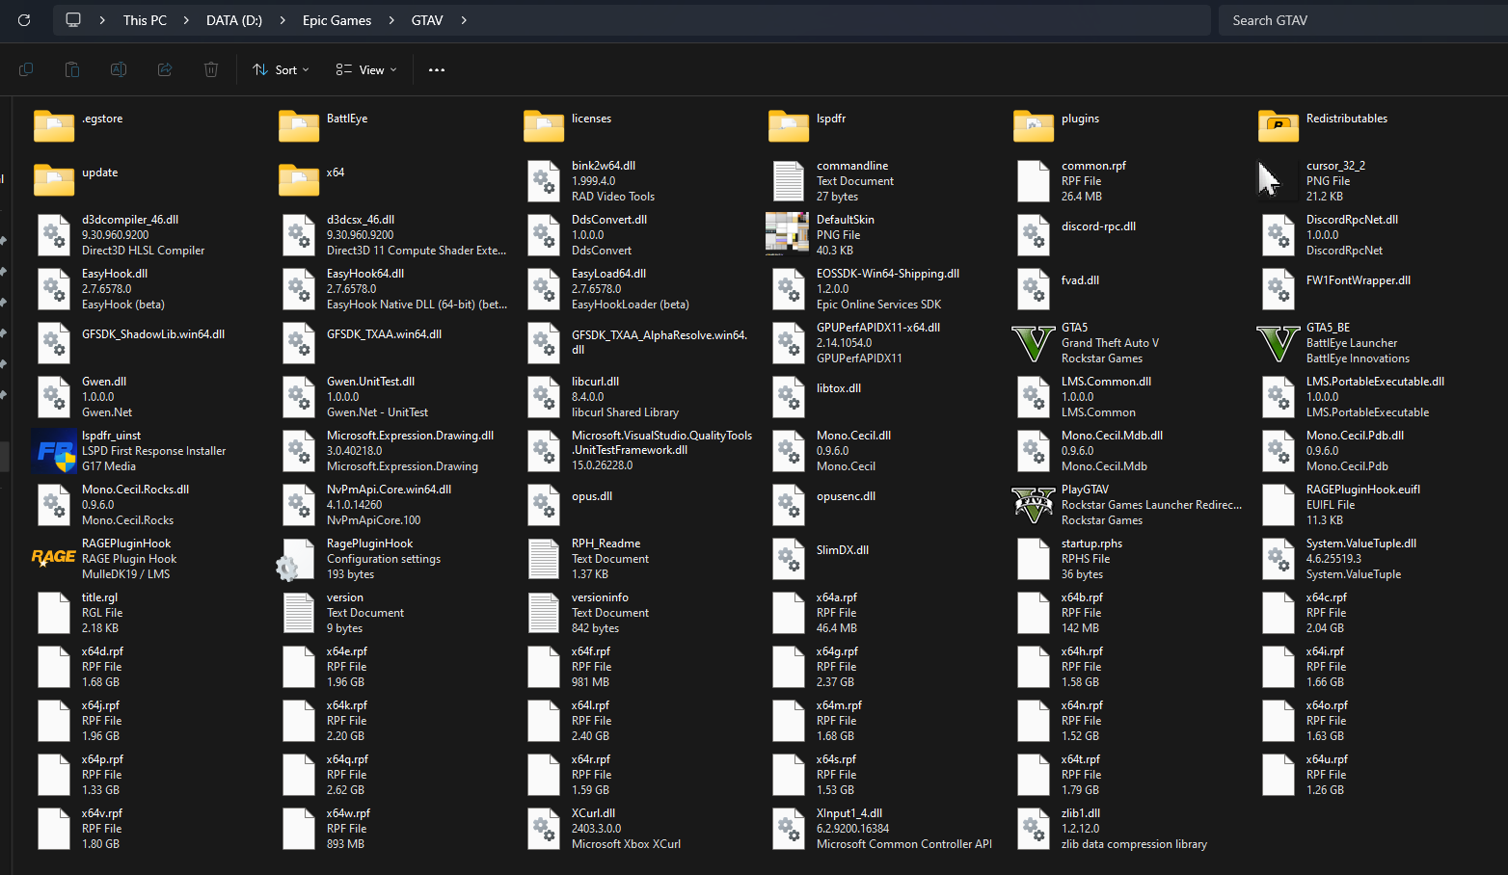Screen dimensions: 1508x875
Task: Select the versioninfo file name
Action: pos(600,597)
